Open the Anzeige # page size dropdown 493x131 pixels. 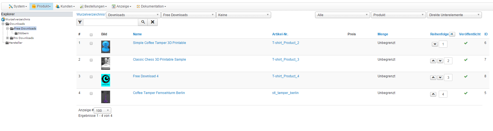point(102,111)
